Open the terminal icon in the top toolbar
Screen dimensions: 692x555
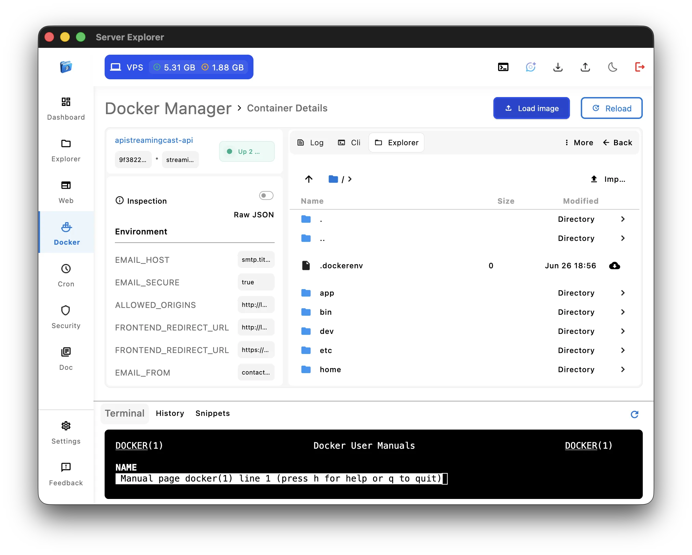click(503, 67)
